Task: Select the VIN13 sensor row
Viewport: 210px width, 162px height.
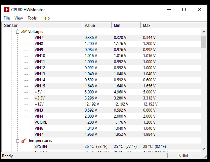Action: [x=117, y=74]
